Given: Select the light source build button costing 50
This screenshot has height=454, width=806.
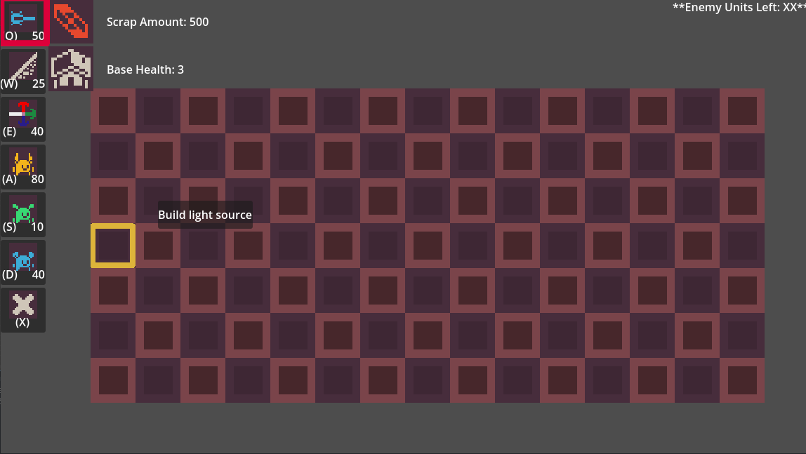Looking at the screenshot, I should [x=24, y=22].
